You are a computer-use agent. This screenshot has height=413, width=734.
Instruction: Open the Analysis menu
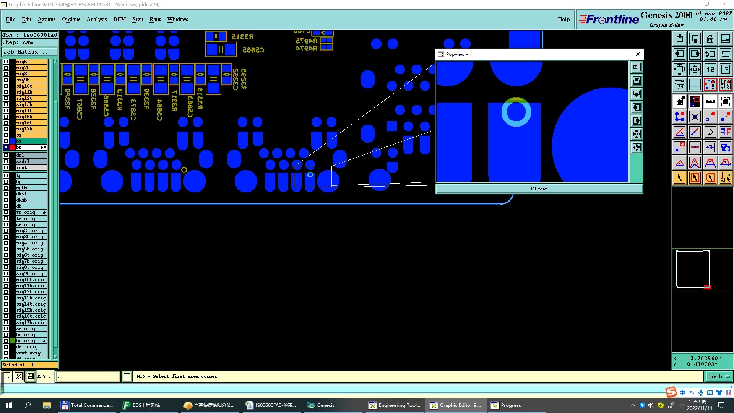(x=96, y=19)
